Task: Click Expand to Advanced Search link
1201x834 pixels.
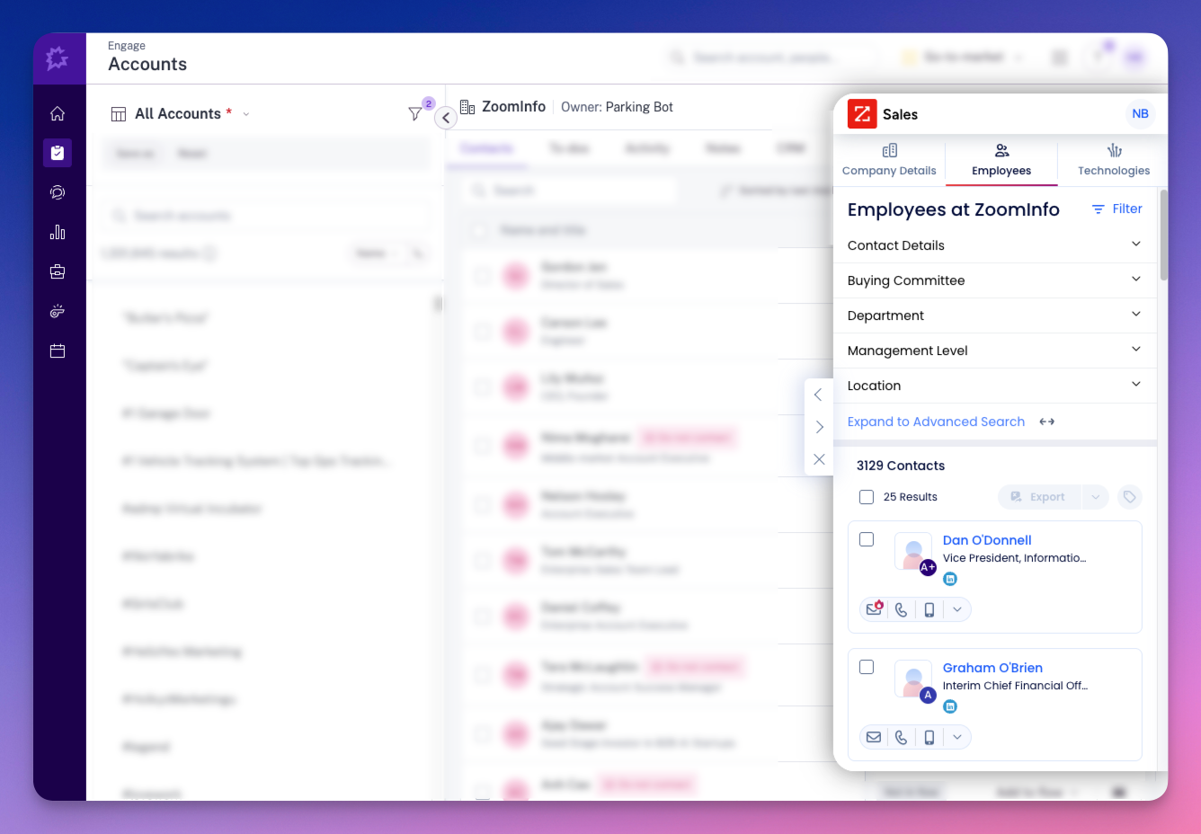Action: [936, 421]
